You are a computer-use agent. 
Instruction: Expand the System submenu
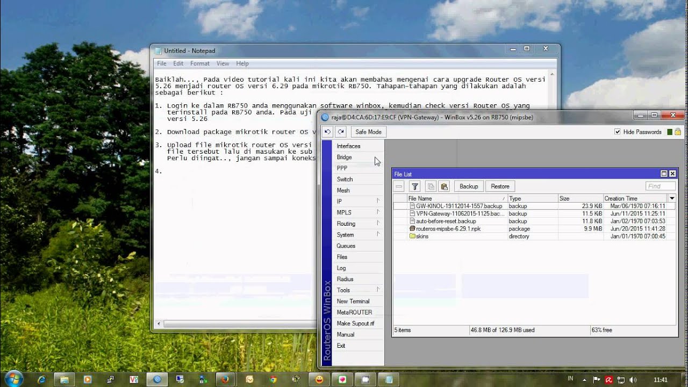pyautogui.click(x=357, y=235)
